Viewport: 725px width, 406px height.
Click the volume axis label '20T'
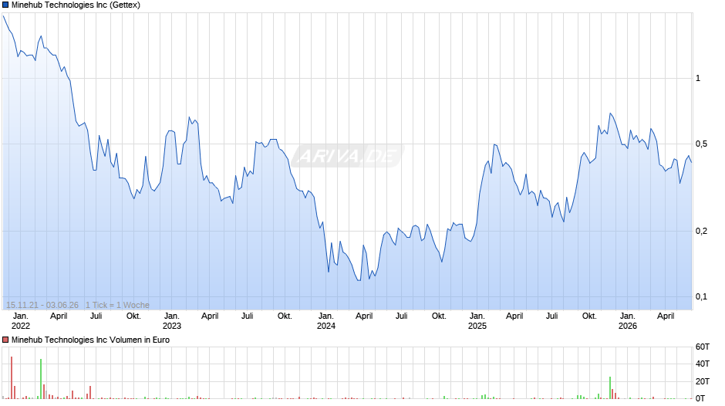tap(703, 381)
